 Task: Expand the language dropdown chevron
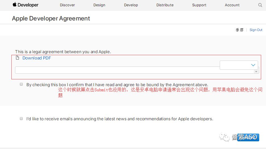(253, 65)
